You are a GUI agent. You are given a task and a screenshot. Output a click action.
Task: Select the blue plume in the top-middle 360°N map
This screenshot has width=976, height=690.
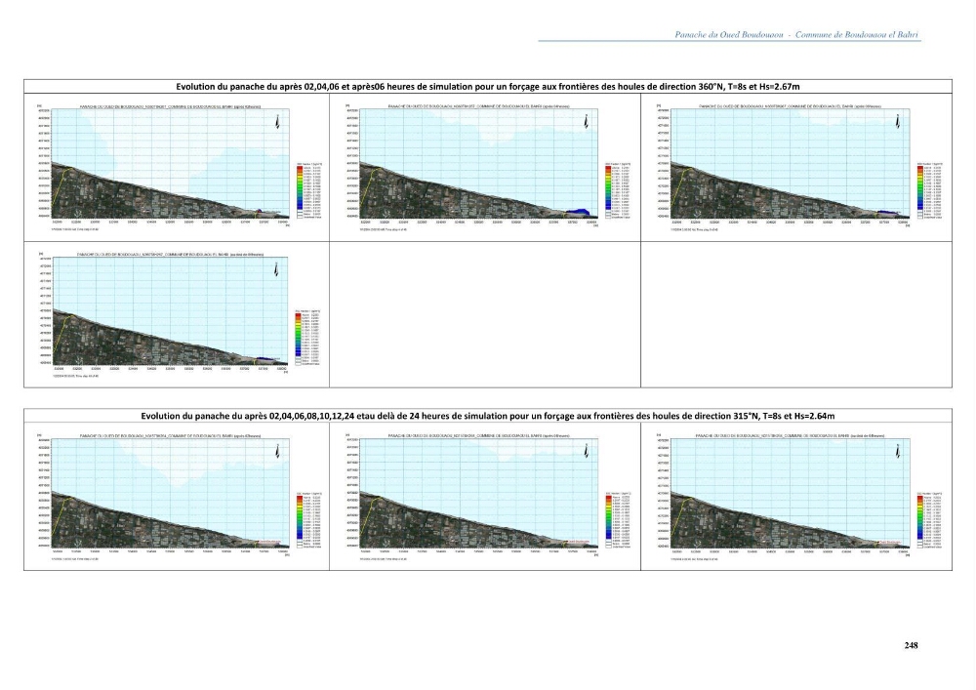click(578, 212)
